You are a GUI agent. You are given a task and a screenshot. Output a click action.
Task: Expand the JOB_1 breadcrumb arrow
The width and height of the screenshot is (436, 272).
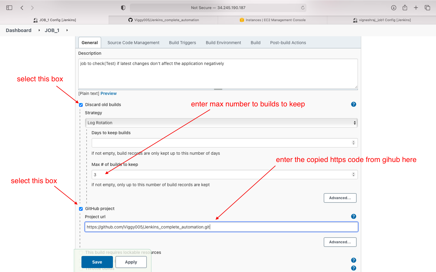point(67,30)
